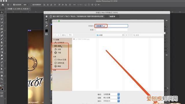This screenshot has width=185, height=104.
Task: Toggle the 显示变换控件 transform controls checkbox
Action: click(x=31, y=5)
